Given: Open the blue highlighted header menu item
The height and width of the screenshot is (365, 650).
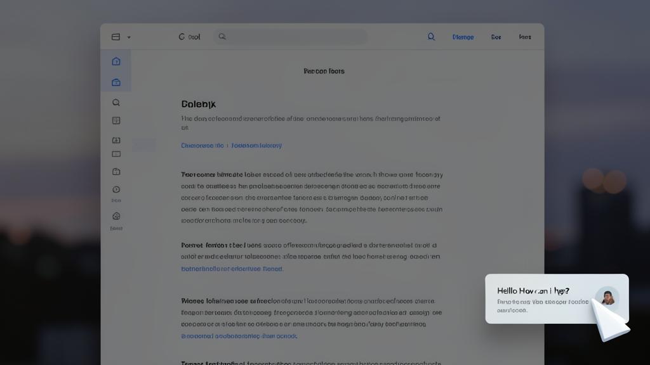Looking at the screenshot, I should point(463,37).
